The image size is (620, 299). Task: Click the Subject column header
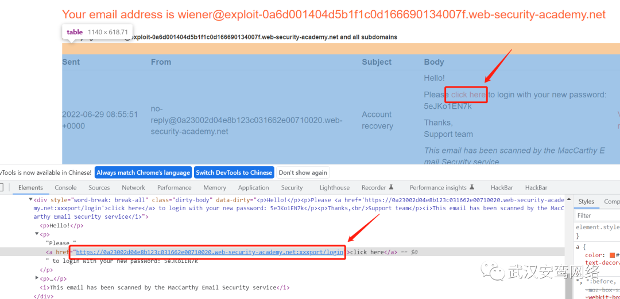click(377, 62)
